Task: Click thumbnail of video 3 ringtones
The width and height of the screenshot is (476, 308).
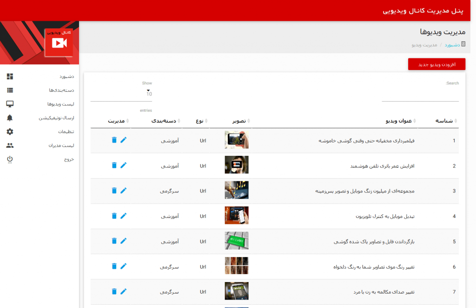Action: tap(237, 190)
